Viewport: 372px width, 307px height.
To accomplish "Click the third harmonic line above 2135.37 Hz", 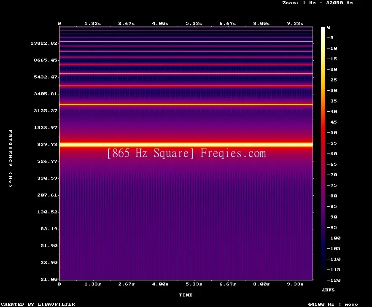I will click(x=186, y=104).
